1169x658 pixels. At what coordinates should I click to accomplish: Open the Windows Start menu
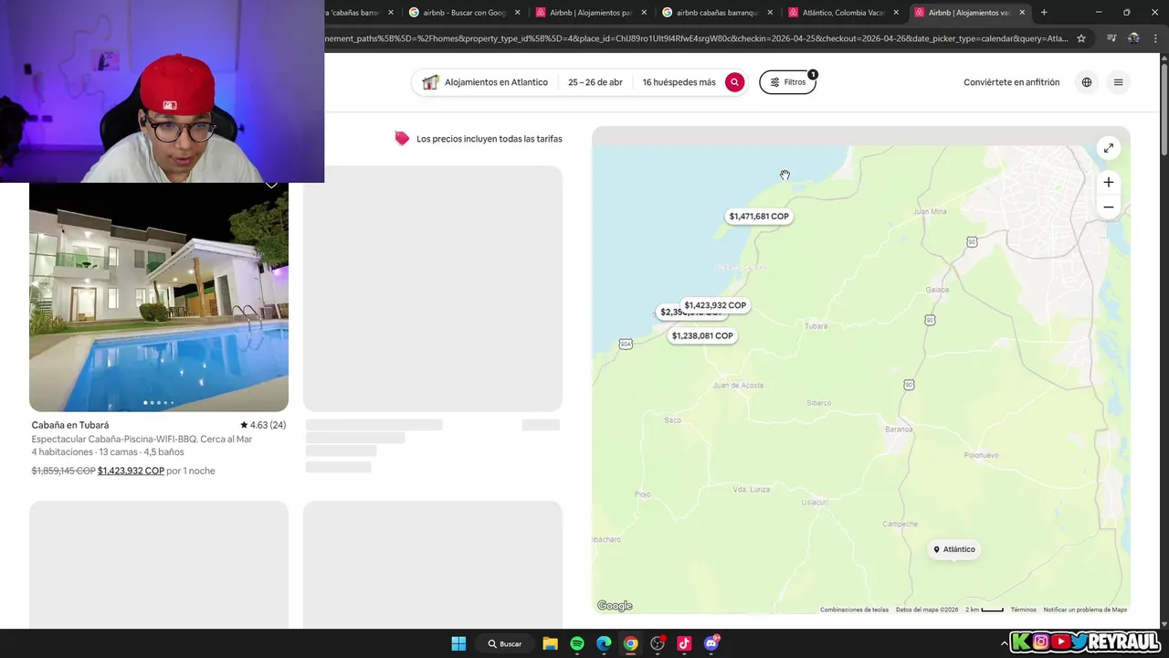coord(458,643)
